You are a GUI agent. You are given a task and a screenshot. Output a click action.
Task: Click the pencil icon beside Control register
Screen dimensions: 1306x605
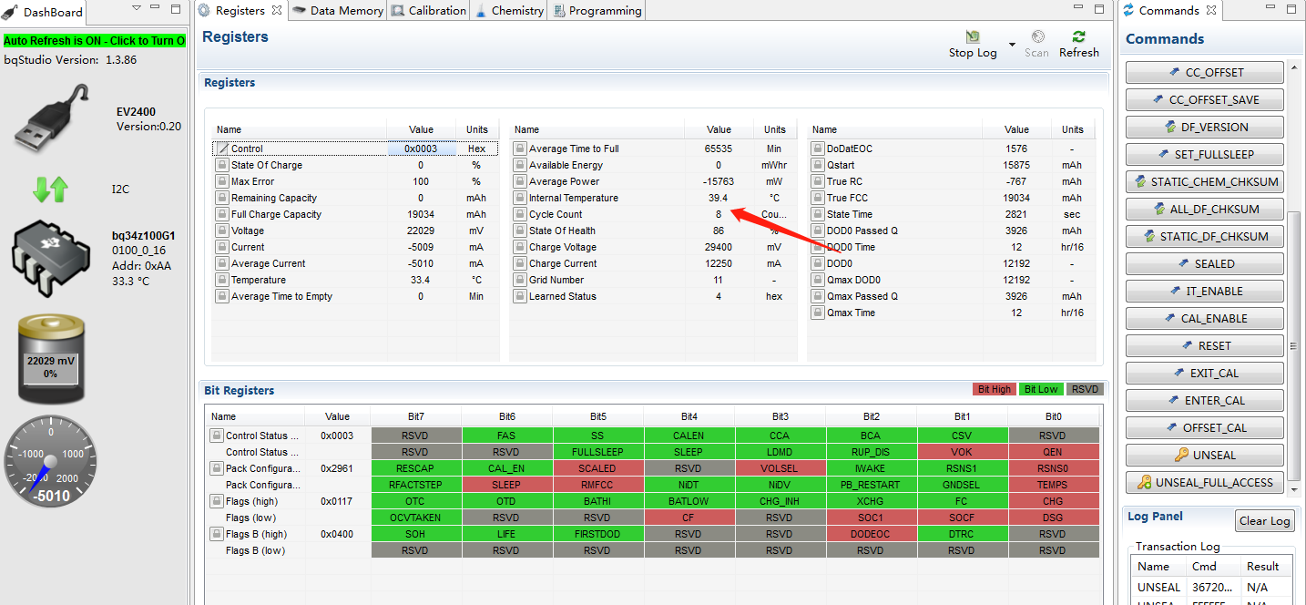tap(222, 149)
